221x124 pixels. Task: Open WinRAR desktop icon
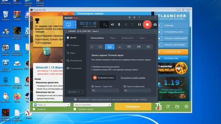[17, 16]
